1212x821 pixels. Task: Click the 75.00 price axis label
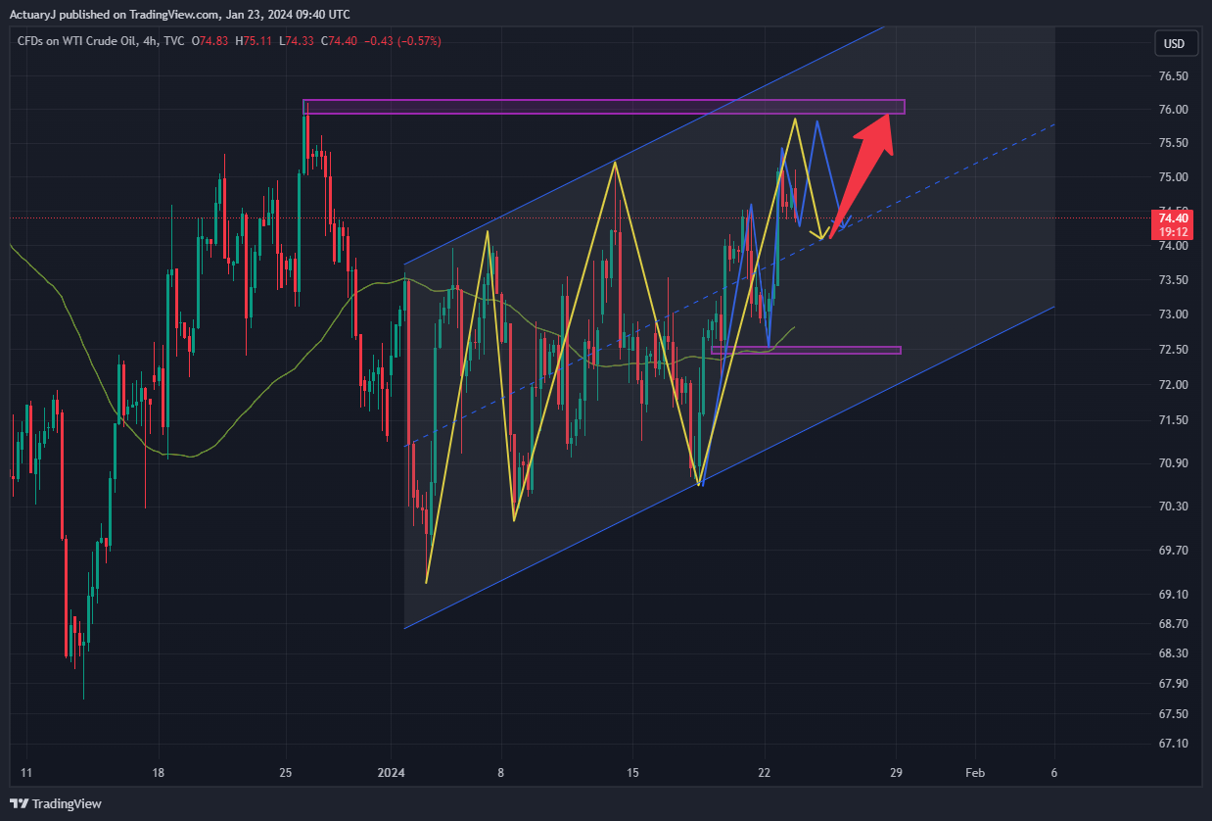1174,177
